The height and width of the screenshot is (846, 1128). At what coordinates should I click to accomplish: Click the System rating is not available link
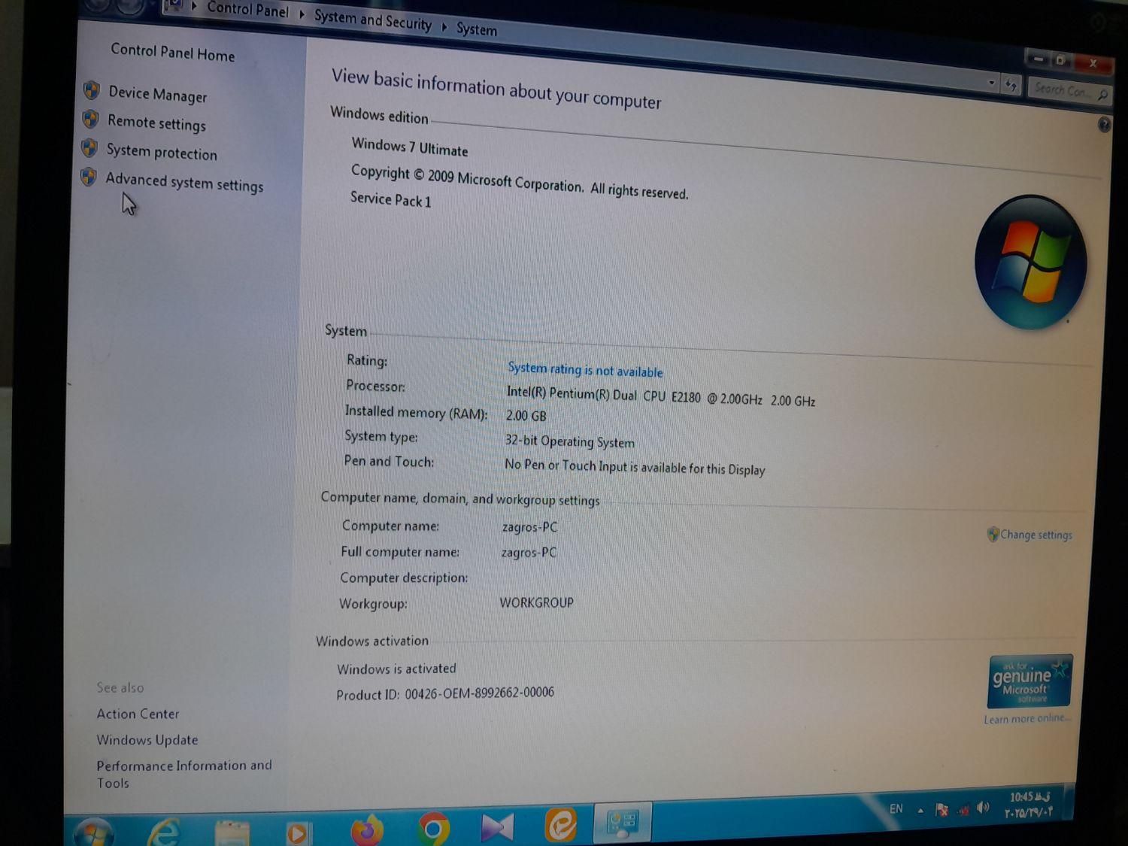pos(585,369)
